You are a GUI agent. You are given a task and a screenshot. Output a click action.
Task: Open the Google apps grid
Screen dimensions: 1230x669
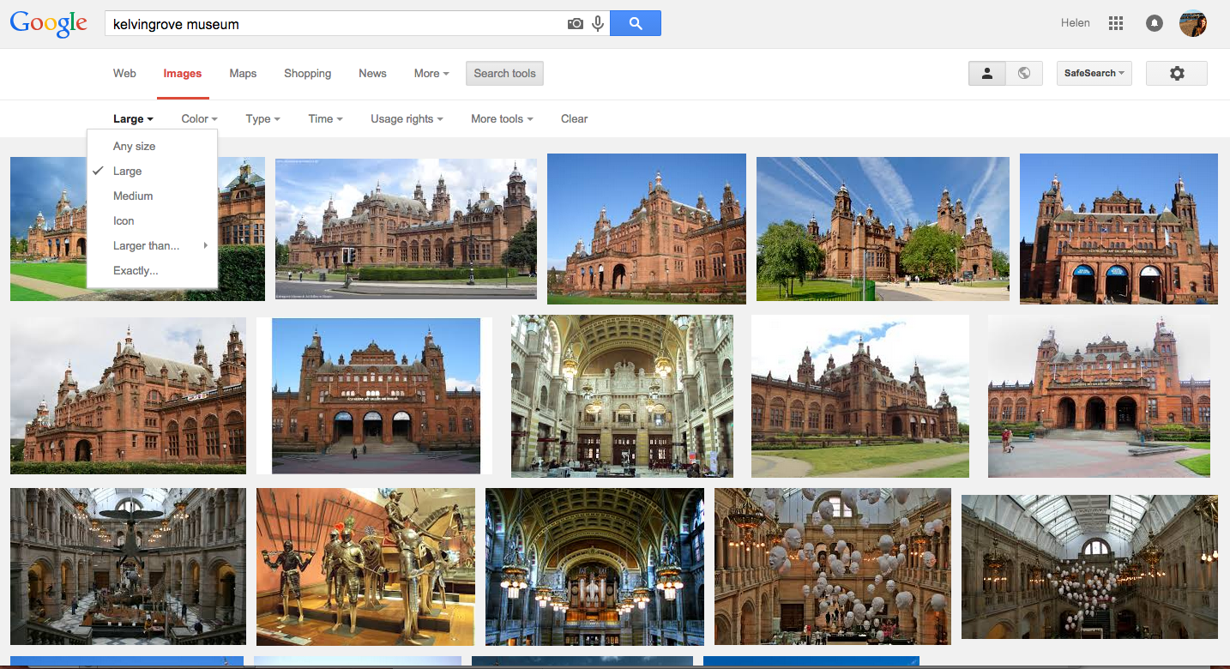1115,23
